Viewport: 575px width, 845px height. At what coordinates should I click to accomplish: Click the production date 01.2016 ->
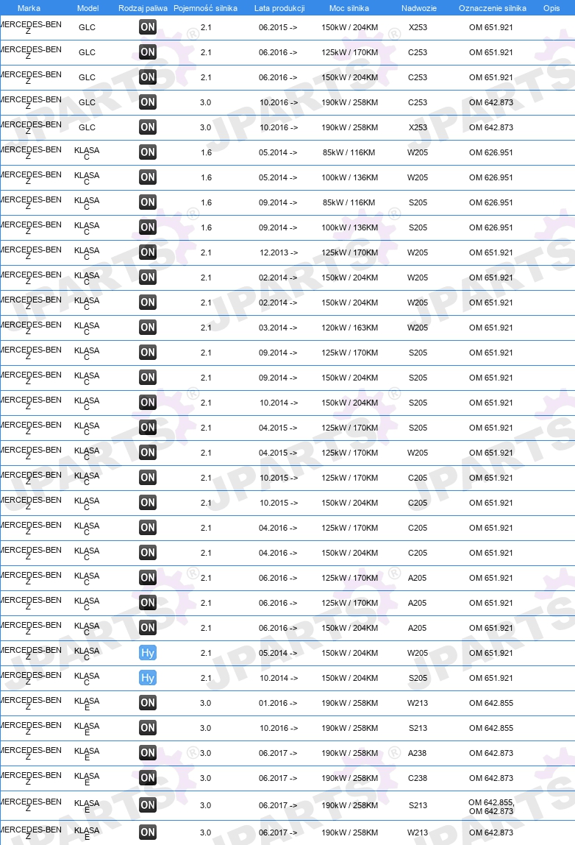click(278, 703)
